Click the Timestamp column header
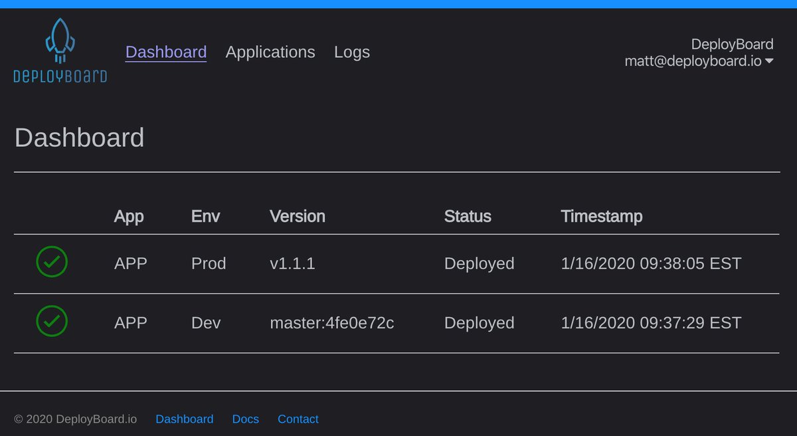 pyautogui.click(x=602, y=216)
